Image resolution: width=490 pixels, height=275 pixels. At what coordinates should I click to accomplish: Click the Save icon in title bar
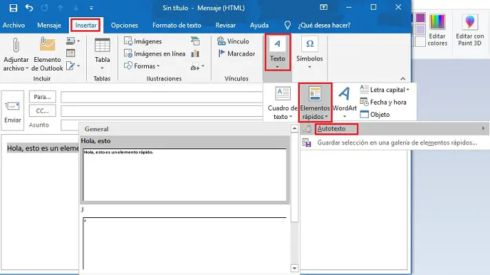pos(13,8)
